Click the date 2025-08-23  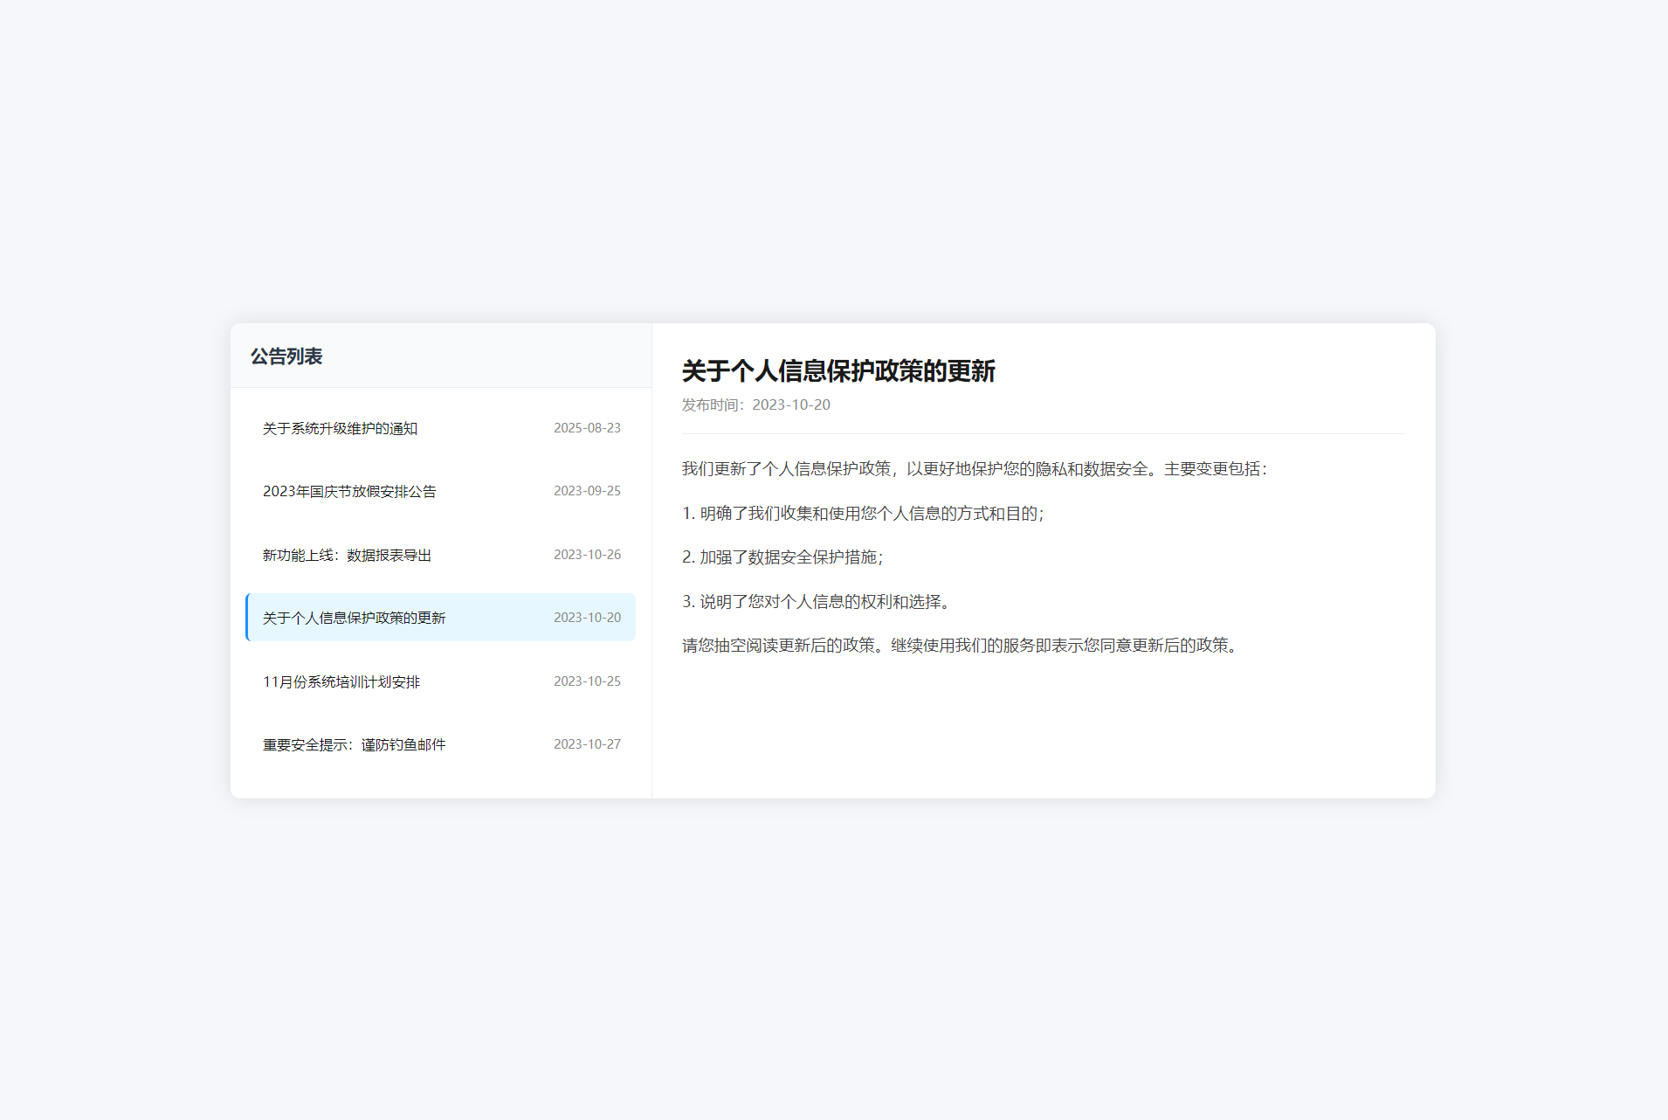(x=587, y=428)
